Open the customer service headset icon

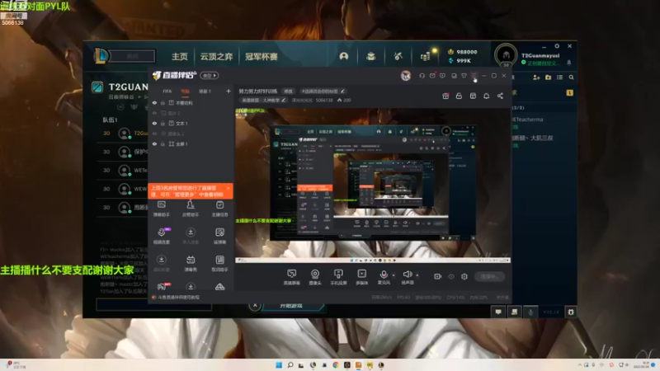(422, 76)
